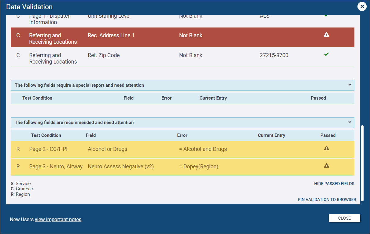Click warning icon for Neuro Assess Negative row
This screenshot has height=234, width=370.
326,166
